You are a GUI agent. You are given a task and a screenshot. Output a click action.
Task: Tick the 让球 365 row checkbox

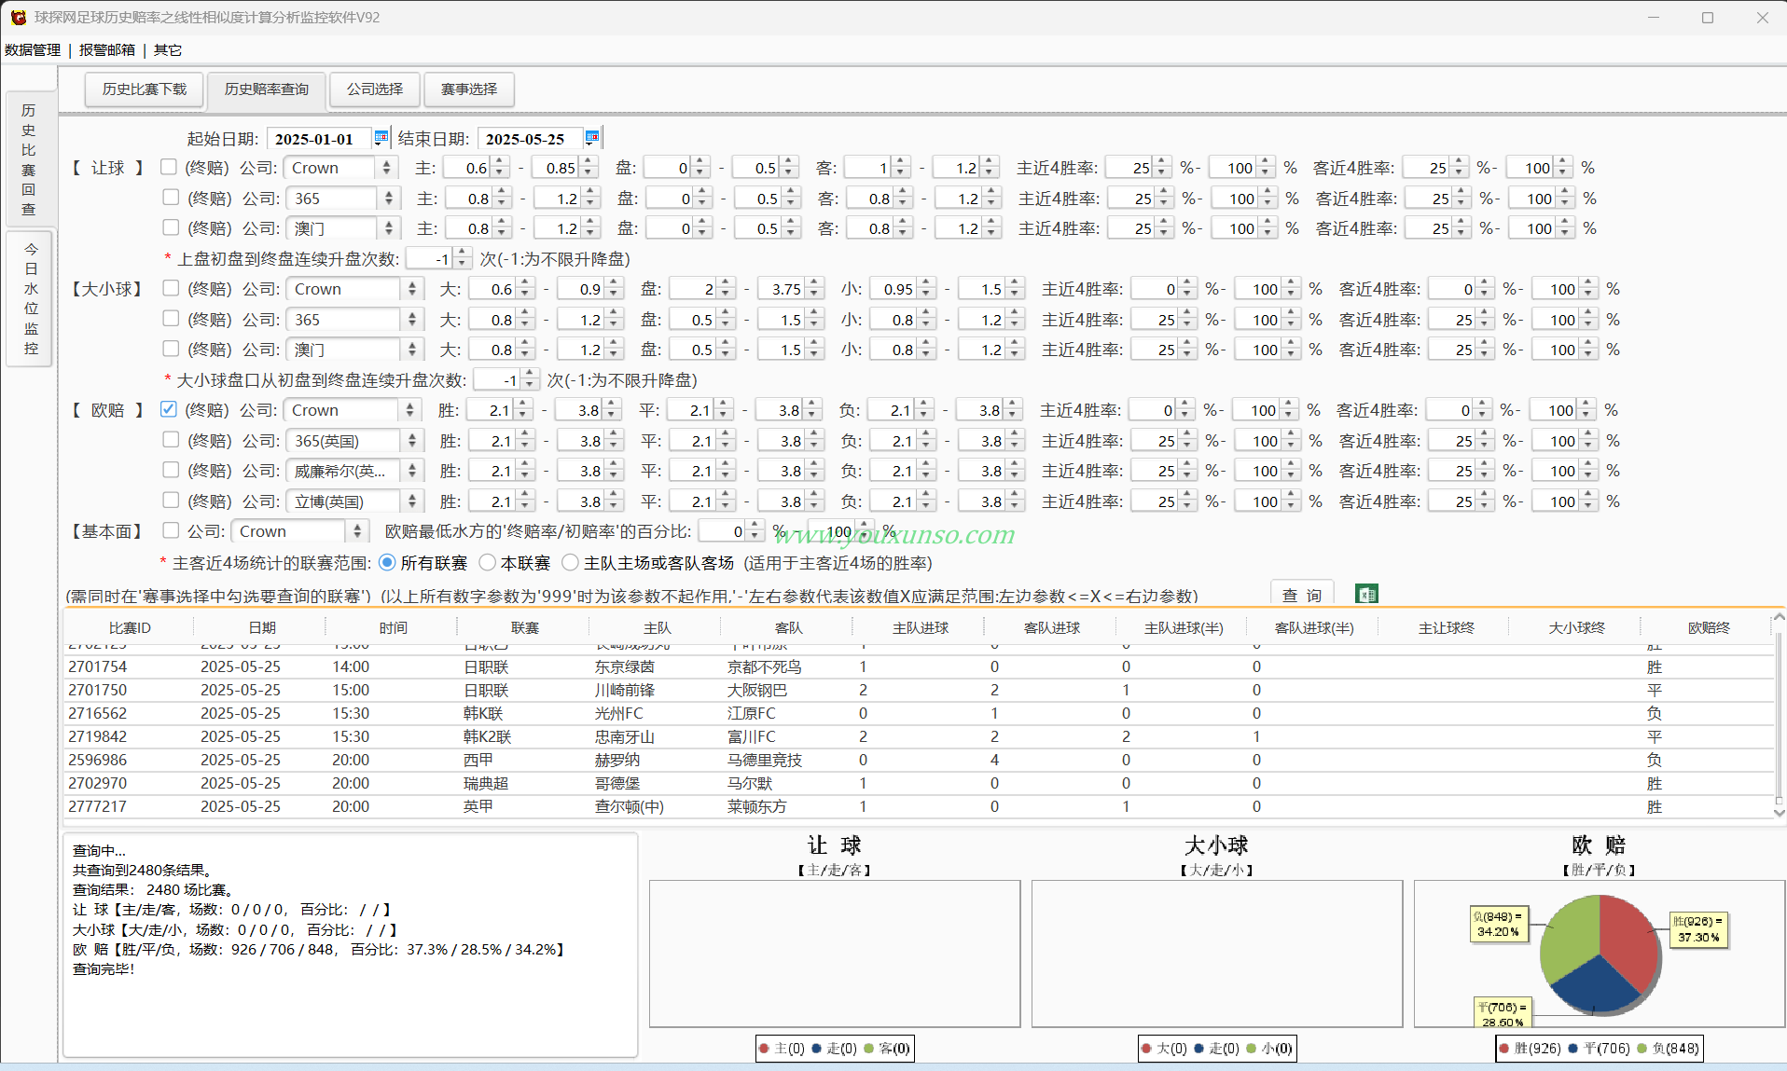pyautogui.click(x=171, y=198)
